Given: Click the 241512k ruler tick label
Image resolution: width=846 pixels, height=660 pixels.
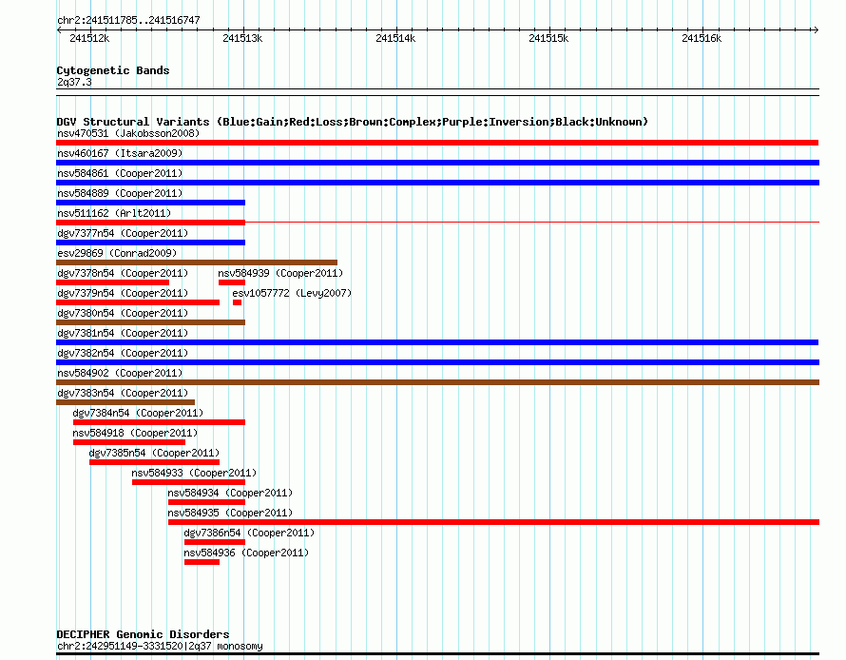Looking at the screenshot, I should pos(89,38).
